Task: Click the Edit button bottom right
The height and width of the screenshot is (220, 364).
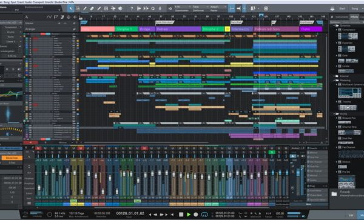Action: pos(351,216)
